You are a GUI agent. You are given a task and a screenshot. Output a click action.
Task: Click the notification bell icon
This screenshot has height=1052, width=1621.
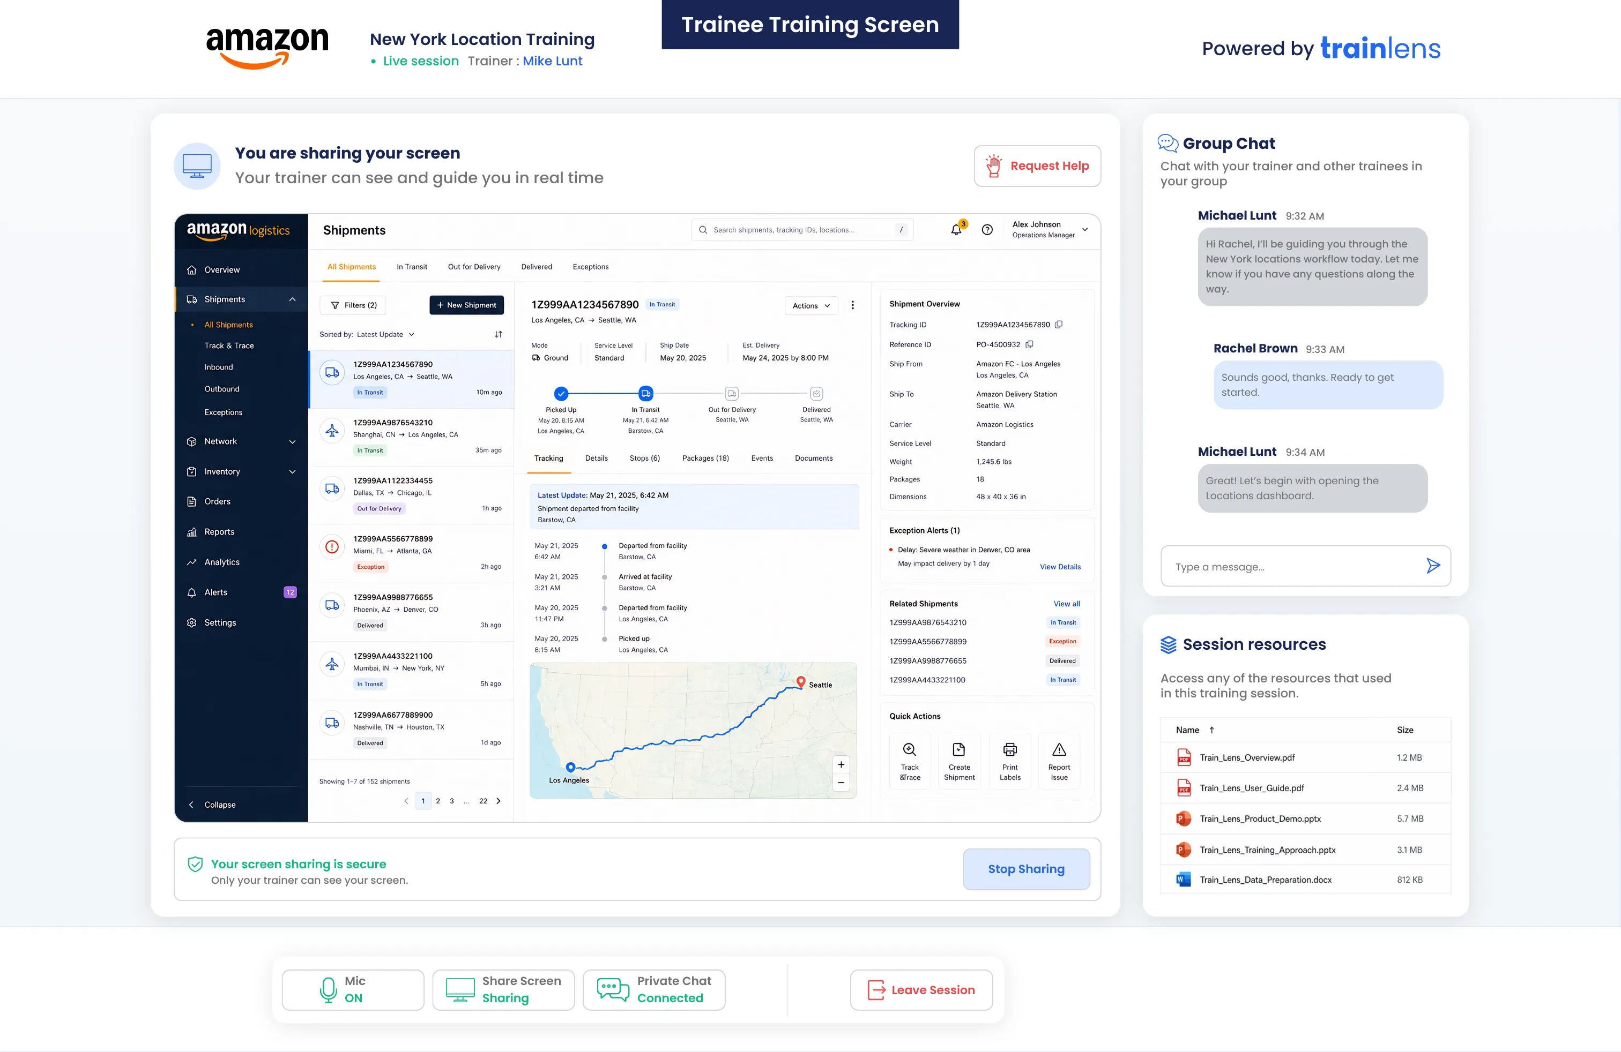[x=956, y=230]
